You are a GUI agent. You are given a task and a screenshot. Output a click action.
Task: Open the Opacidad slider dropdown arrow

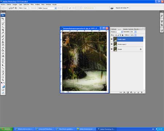coord(135,32)
